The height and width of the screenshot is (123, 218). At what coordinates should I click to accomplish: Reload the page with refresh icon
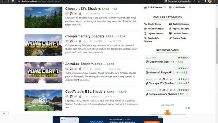[x=13, y=1]
